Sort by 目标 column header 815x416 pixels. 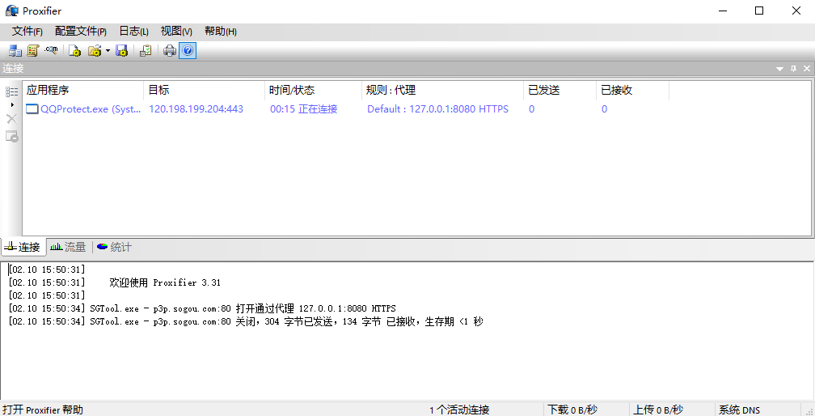point(204,90)
